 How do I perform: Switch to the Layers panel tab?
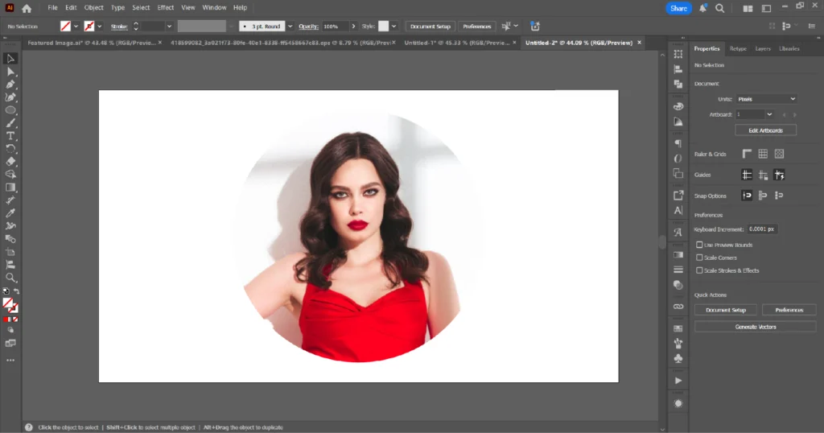[x=763, y=48]
